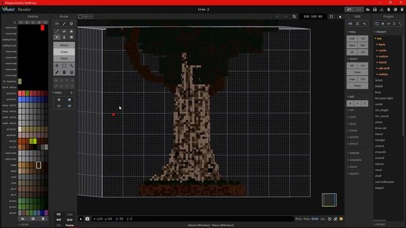Click the model size field 100 100 80
Screen dimensions: 406x228
click(x=313, y=16)
